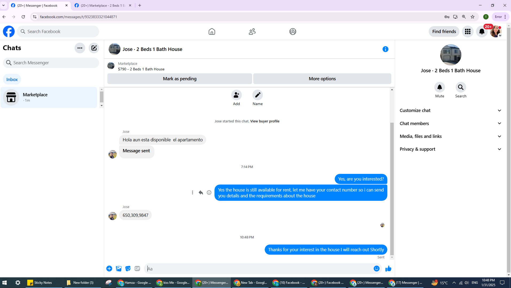This screenshot has height=288, width=511.
Task: Click the Search Facebook field
Action: (58, 31)
